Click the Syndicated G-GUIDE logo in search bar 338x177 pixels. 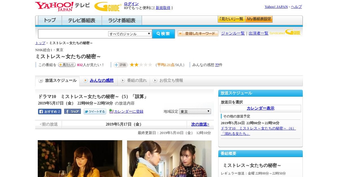coord(285,32)
